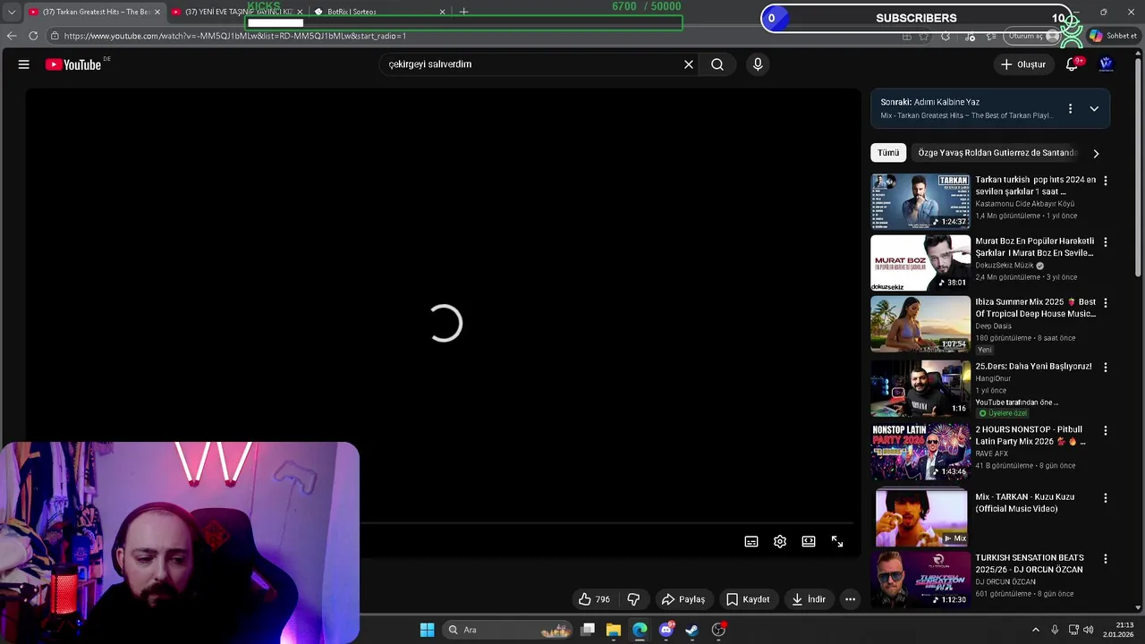Viewport: 1145px width, 644px height.
Task: Open Mix - TARKAN - Kuzu Kuzu link
Action: 1025,503
